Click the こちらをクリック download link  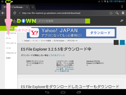(x=57, y=55)
